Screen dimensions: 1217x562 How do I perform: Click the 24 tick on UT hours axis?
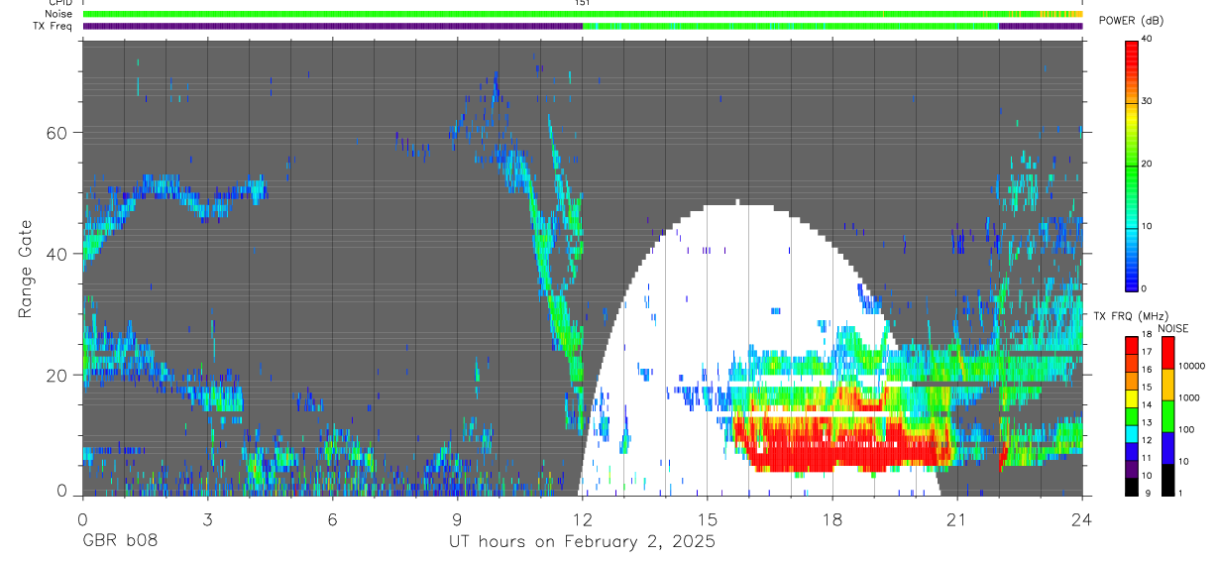click(1081, 518)
